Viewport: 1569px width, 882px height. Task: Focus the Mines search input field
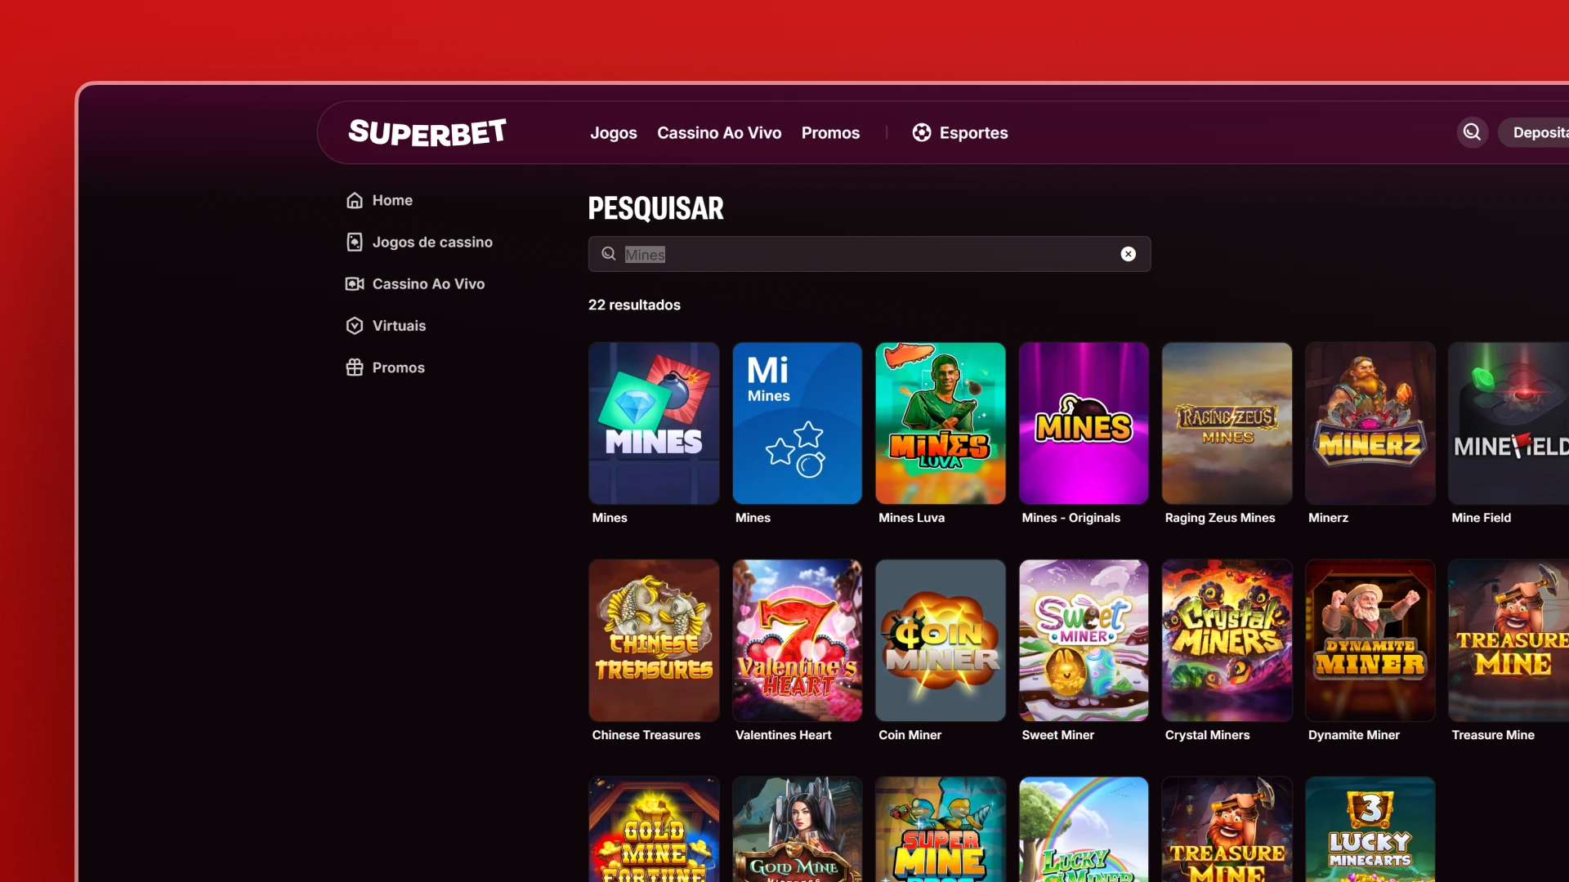(866, 254)
